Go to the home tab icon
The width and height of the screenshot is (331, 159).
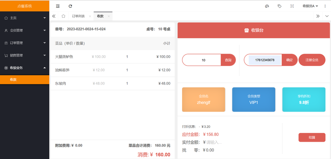tap(63, 16)
